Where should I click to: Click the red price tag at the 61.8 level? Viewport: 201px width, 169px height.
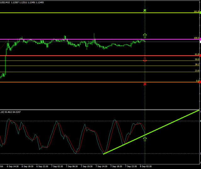click(200, 56)
